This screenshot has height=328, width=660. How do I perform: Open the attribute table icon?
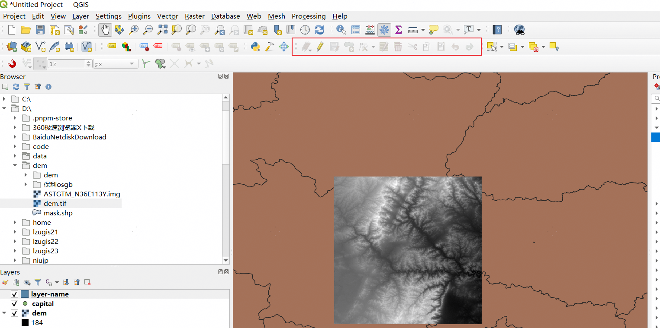(356, 30)
